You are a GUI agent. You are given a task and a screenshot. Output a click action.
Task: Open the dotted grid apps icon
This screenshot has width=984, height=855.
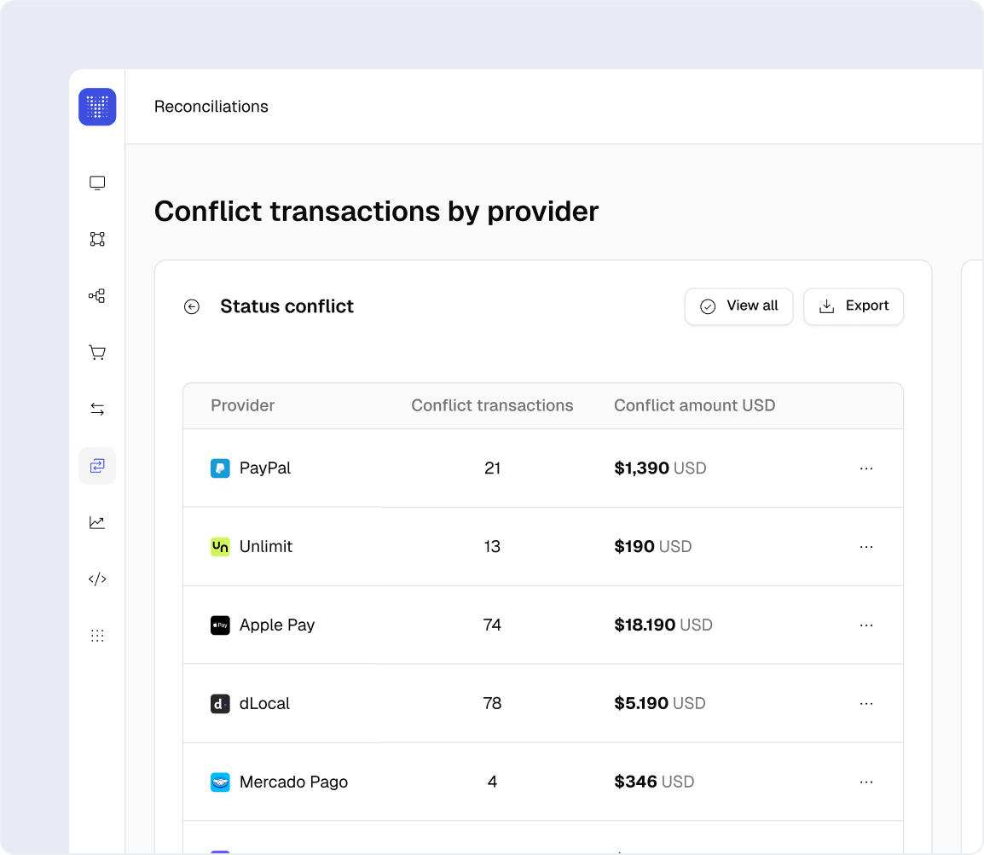[x=97, y=636]
